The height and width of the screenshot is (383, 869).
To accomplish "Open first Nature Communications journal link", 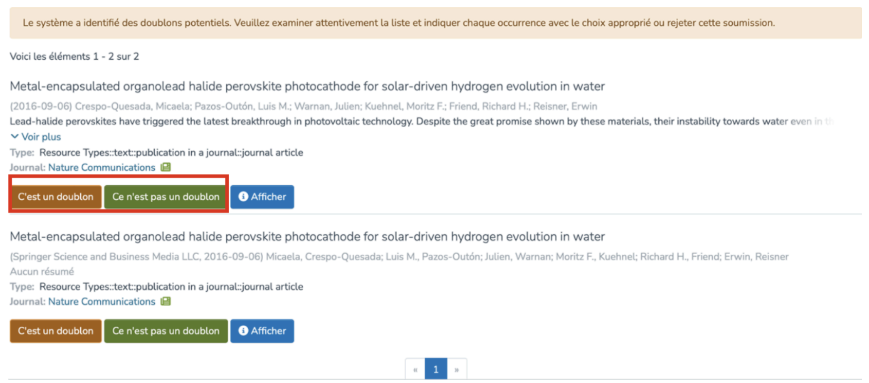I will (x=101, y=167).
